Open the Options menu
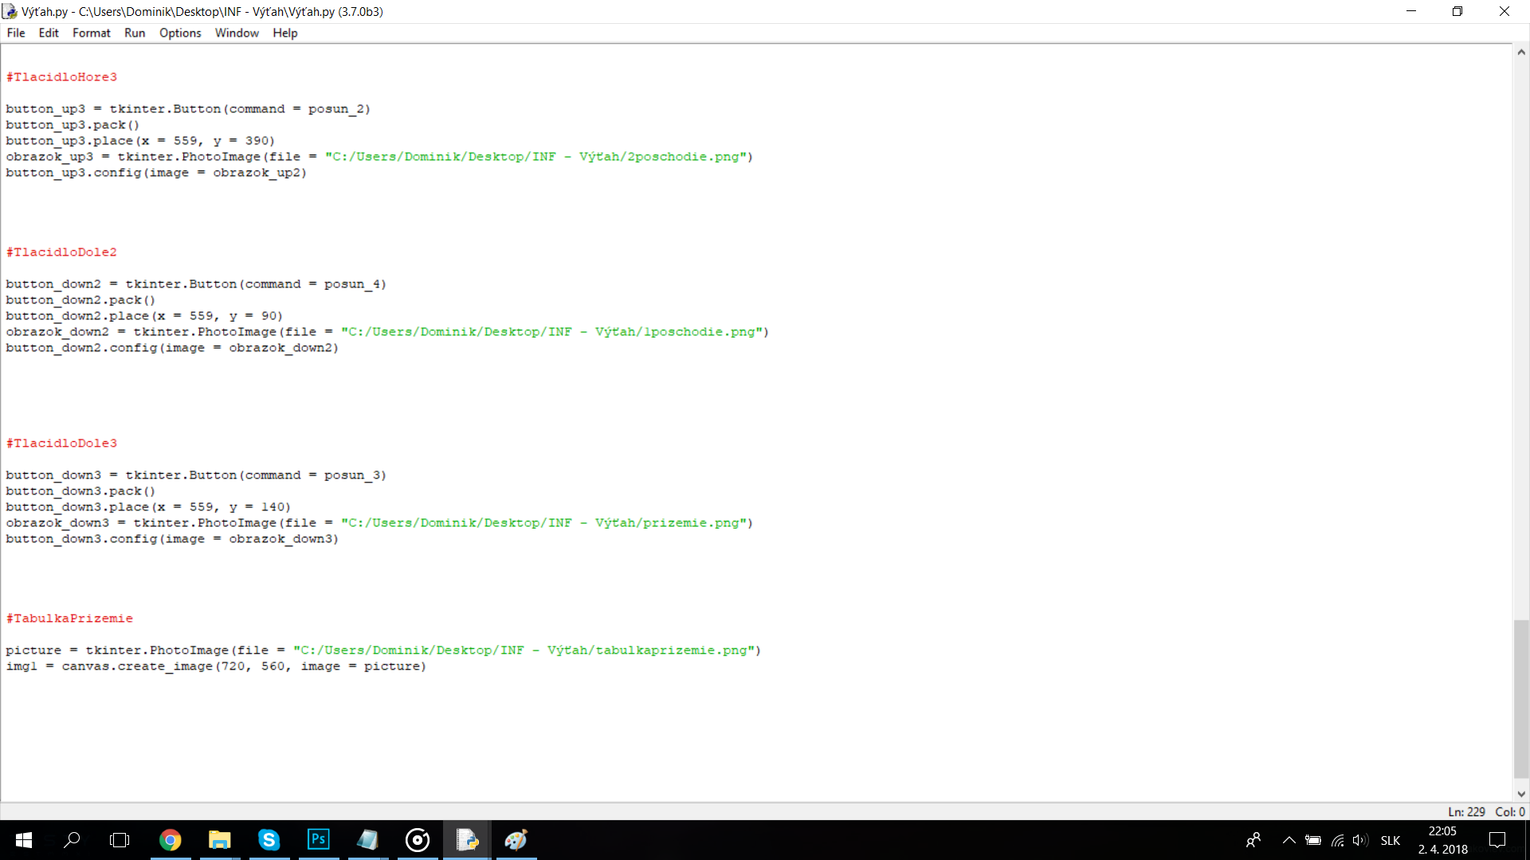1530x860 pixels. pos(180,33)
